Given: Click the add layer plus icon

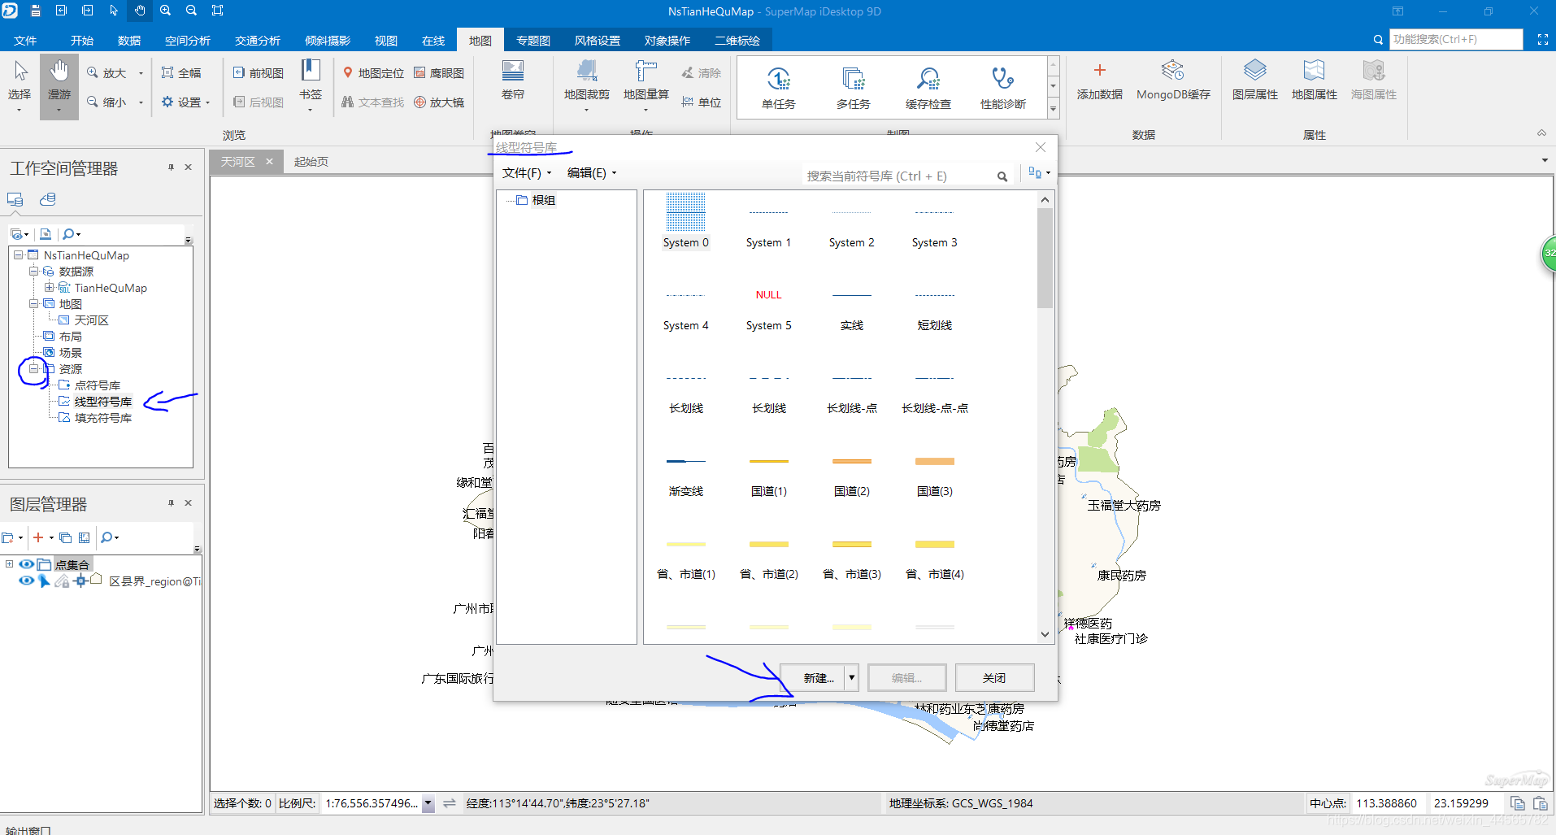Looking at the screenshot, I should (38, 537).
